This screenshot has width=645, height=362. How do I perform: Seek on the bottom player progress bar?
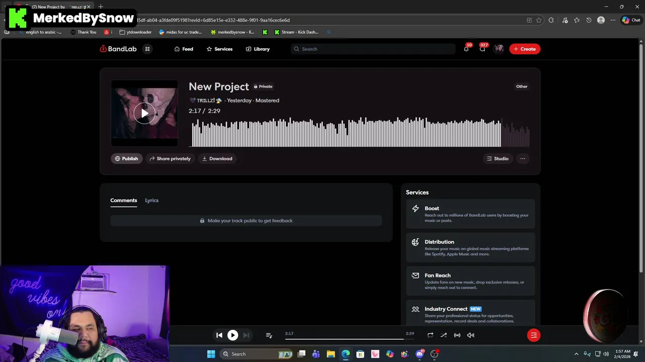click(x=349, y=339)
